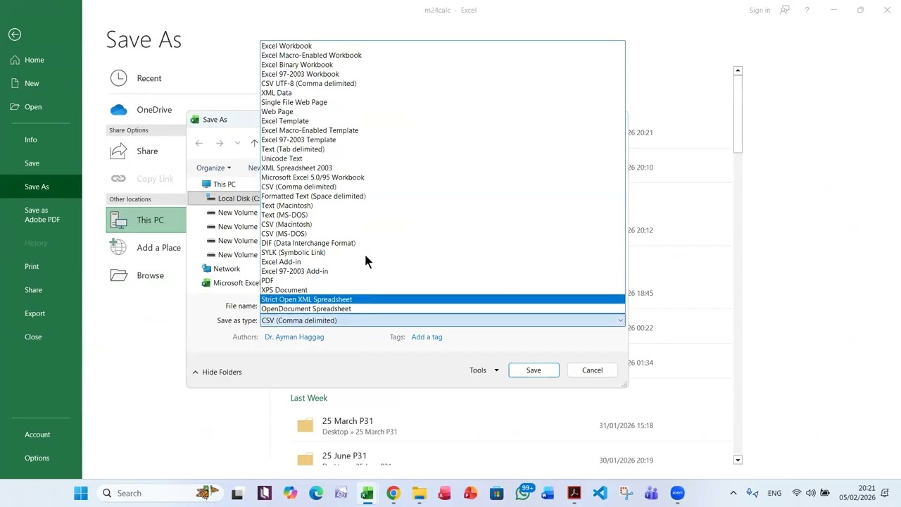Click the Add a Place globe icon
This screenshot has height=507, width=901.
[118, 248]
